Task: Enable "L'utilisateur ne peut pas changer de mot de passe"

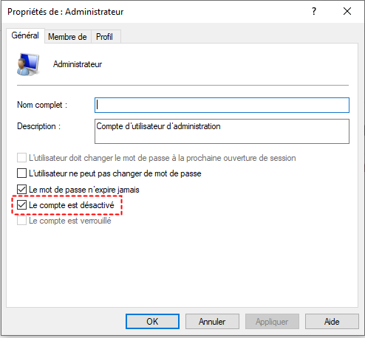Action: tap(21, 173)
